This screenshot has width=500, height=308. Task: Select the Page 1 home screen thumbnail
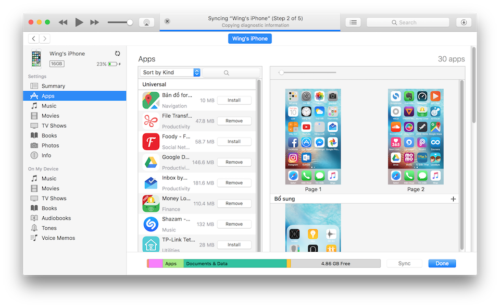click(x=313, y=137)
